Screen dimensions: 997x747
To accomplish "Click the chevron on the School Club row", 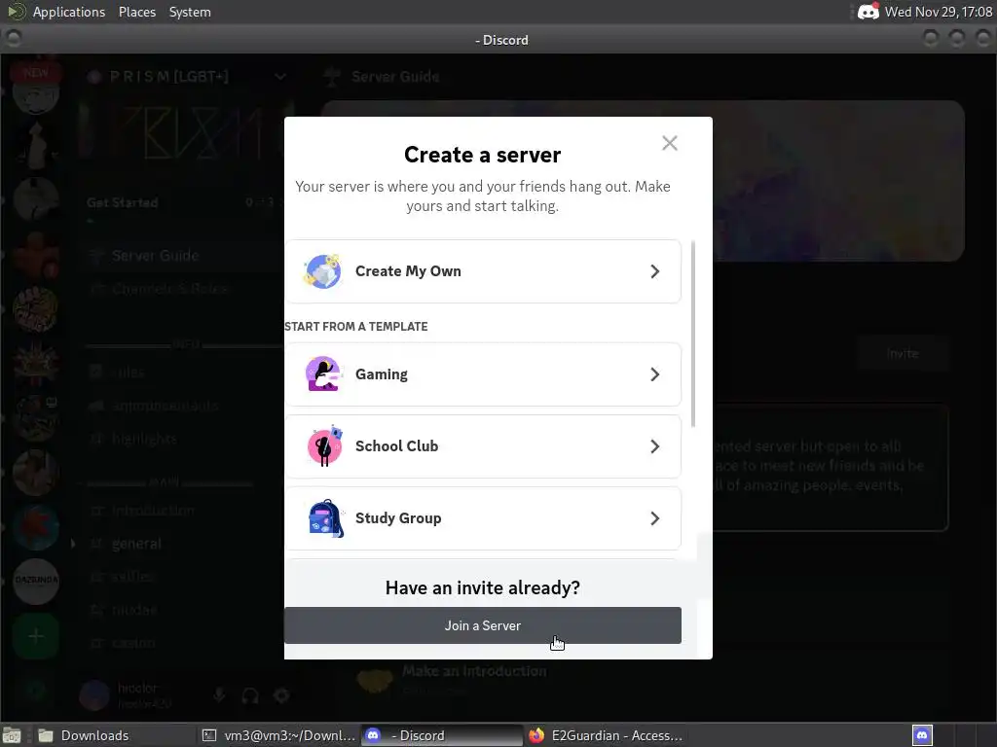I will click(x=655, y=445).
